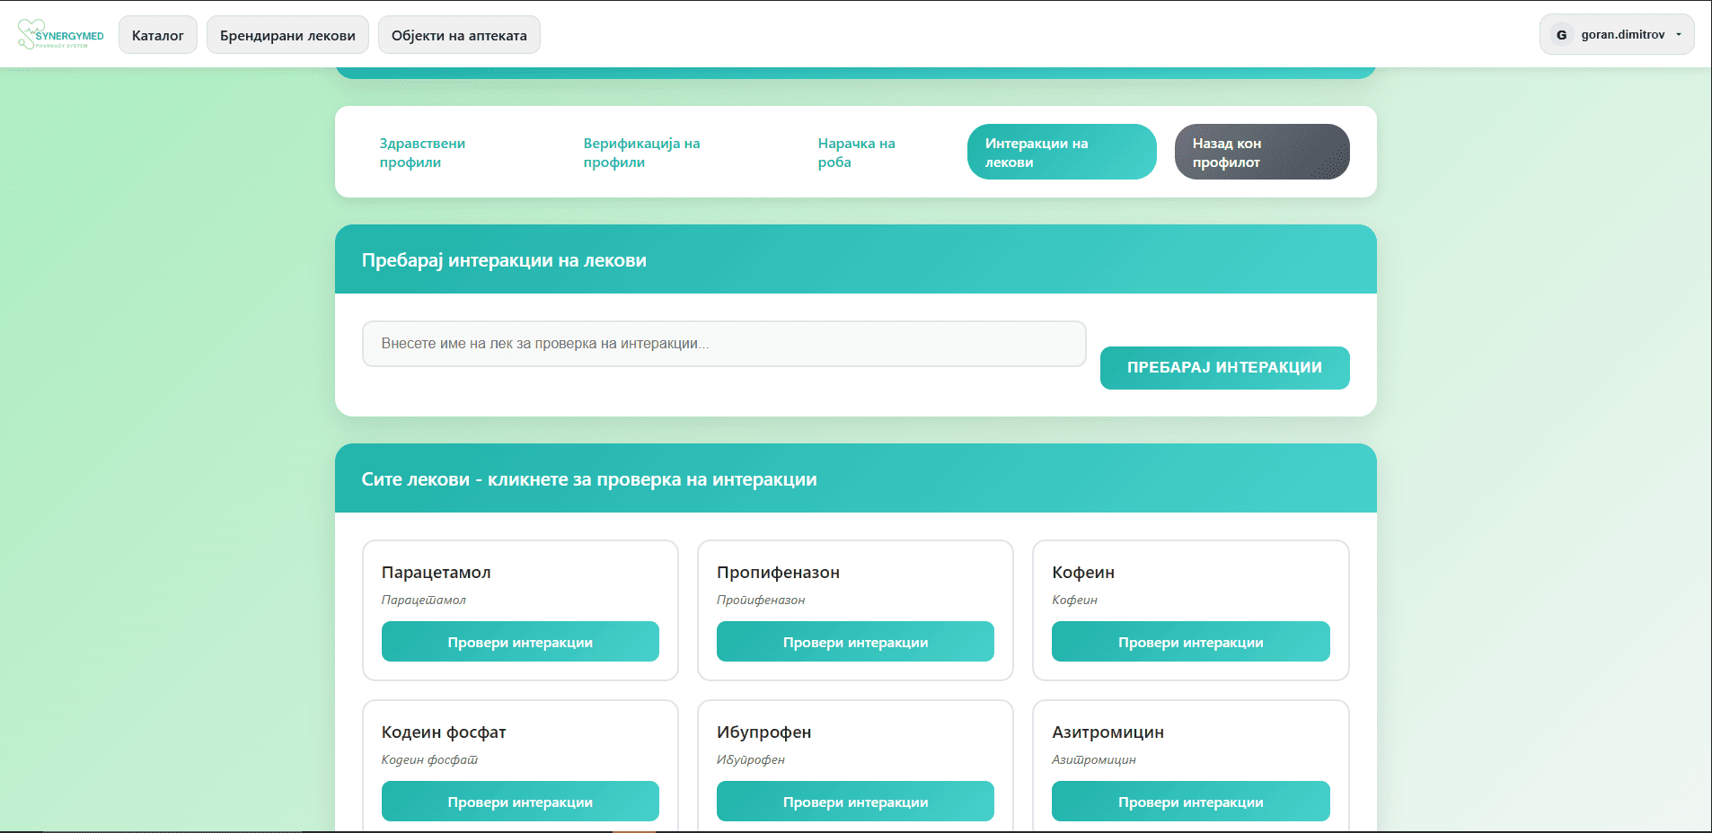Screen dimensions: 1712x833
Task: Open Брендирани лекови page
Action: coord(287,36)
